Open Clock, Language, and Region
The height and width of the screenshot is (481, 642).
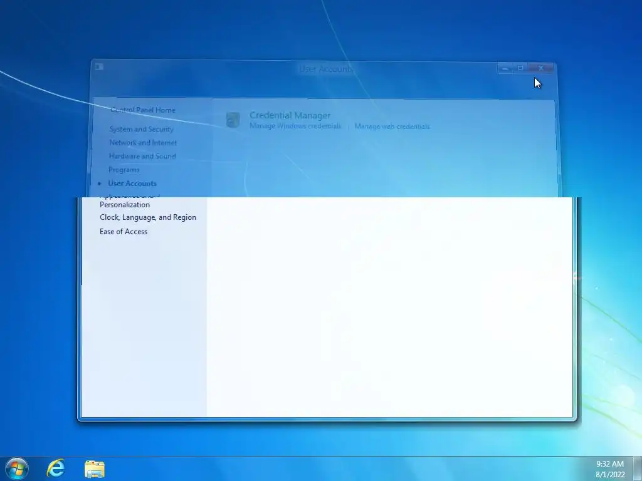pyautogui.click(x=148, y=217)
